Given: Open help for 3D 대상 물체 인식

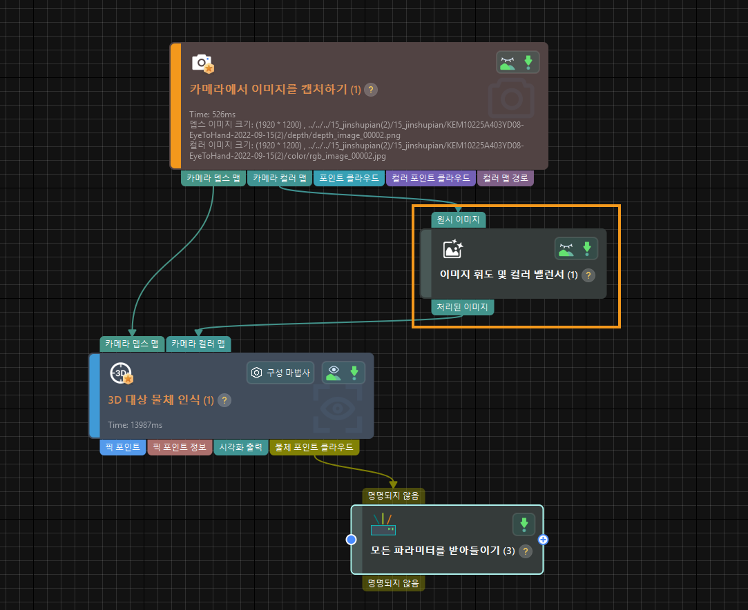Looking at the screenshot, I should [224, 400].
